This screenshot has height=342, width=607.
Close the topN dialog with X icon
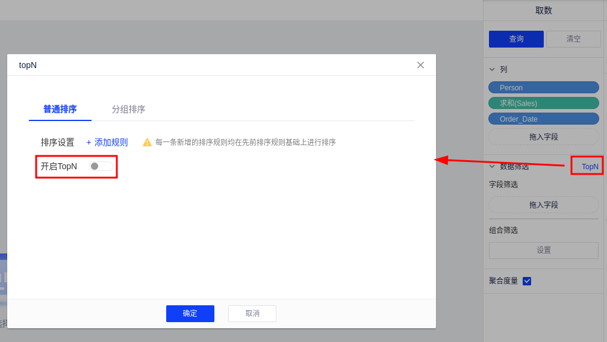(420, 65)
